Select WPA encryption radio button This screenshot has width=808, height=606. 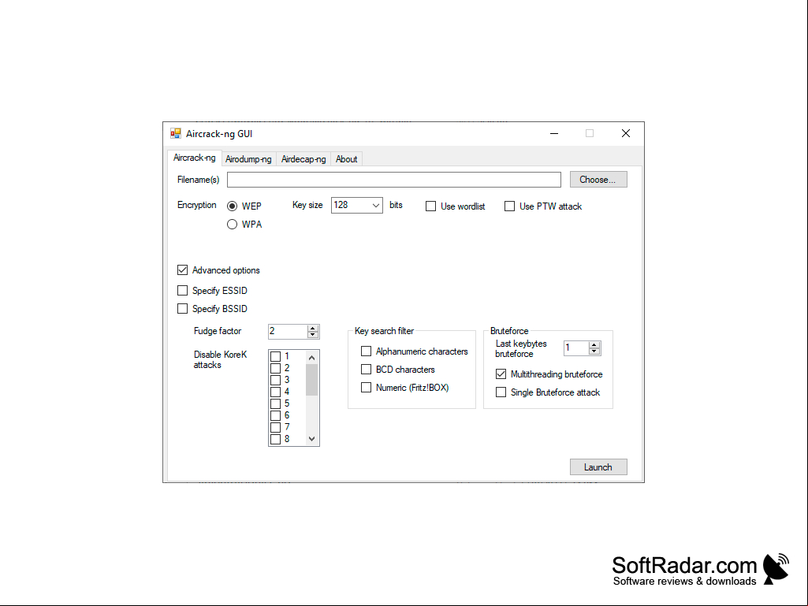232,224
